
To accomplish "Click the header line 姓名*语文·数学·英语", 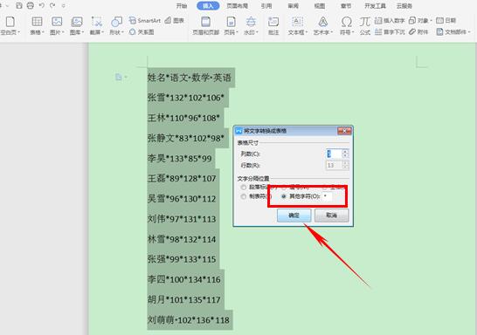I will pyautogui.click(x=190, y=78).
